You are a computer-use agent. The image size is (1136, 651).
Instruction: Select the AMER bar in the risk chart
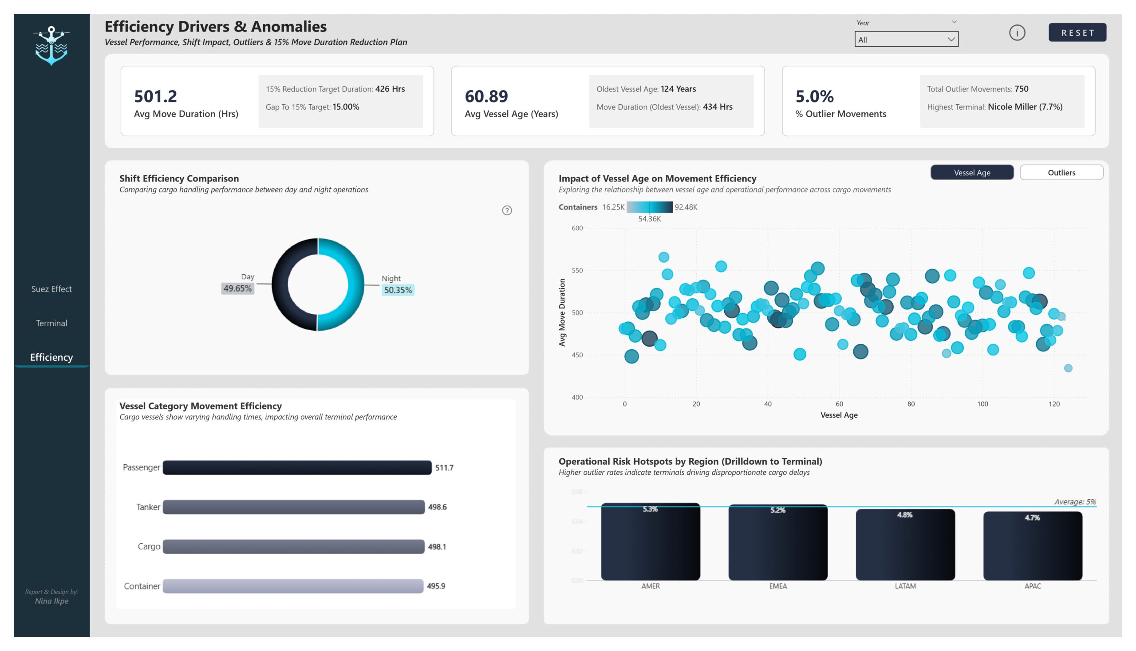point(650,542)
